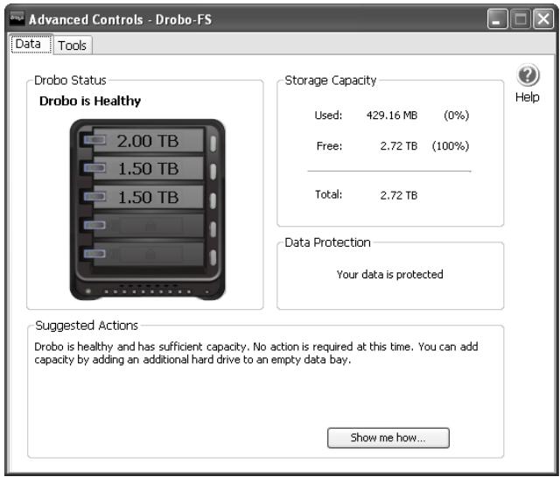Click the Your data is protected message
This screenshot has width=560, height=477.
click(389, 275)
